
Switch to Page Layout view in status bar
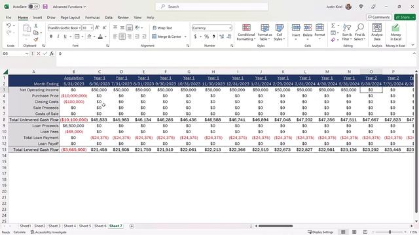point(354,232)
